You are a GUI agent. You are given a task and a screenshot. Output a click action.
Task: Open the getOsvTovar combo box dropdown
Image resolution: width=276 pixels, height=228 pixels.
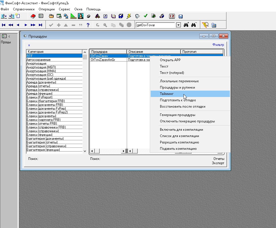tap(178, 25)
